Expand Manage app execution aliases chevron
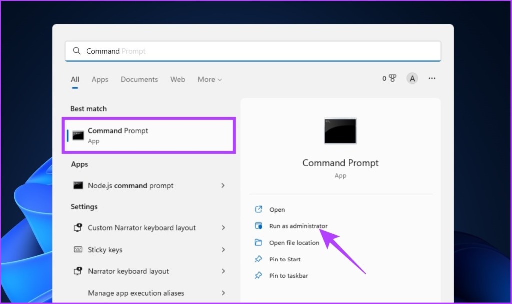Viewport: 512px width, 304px height. (x=223, y=293)
